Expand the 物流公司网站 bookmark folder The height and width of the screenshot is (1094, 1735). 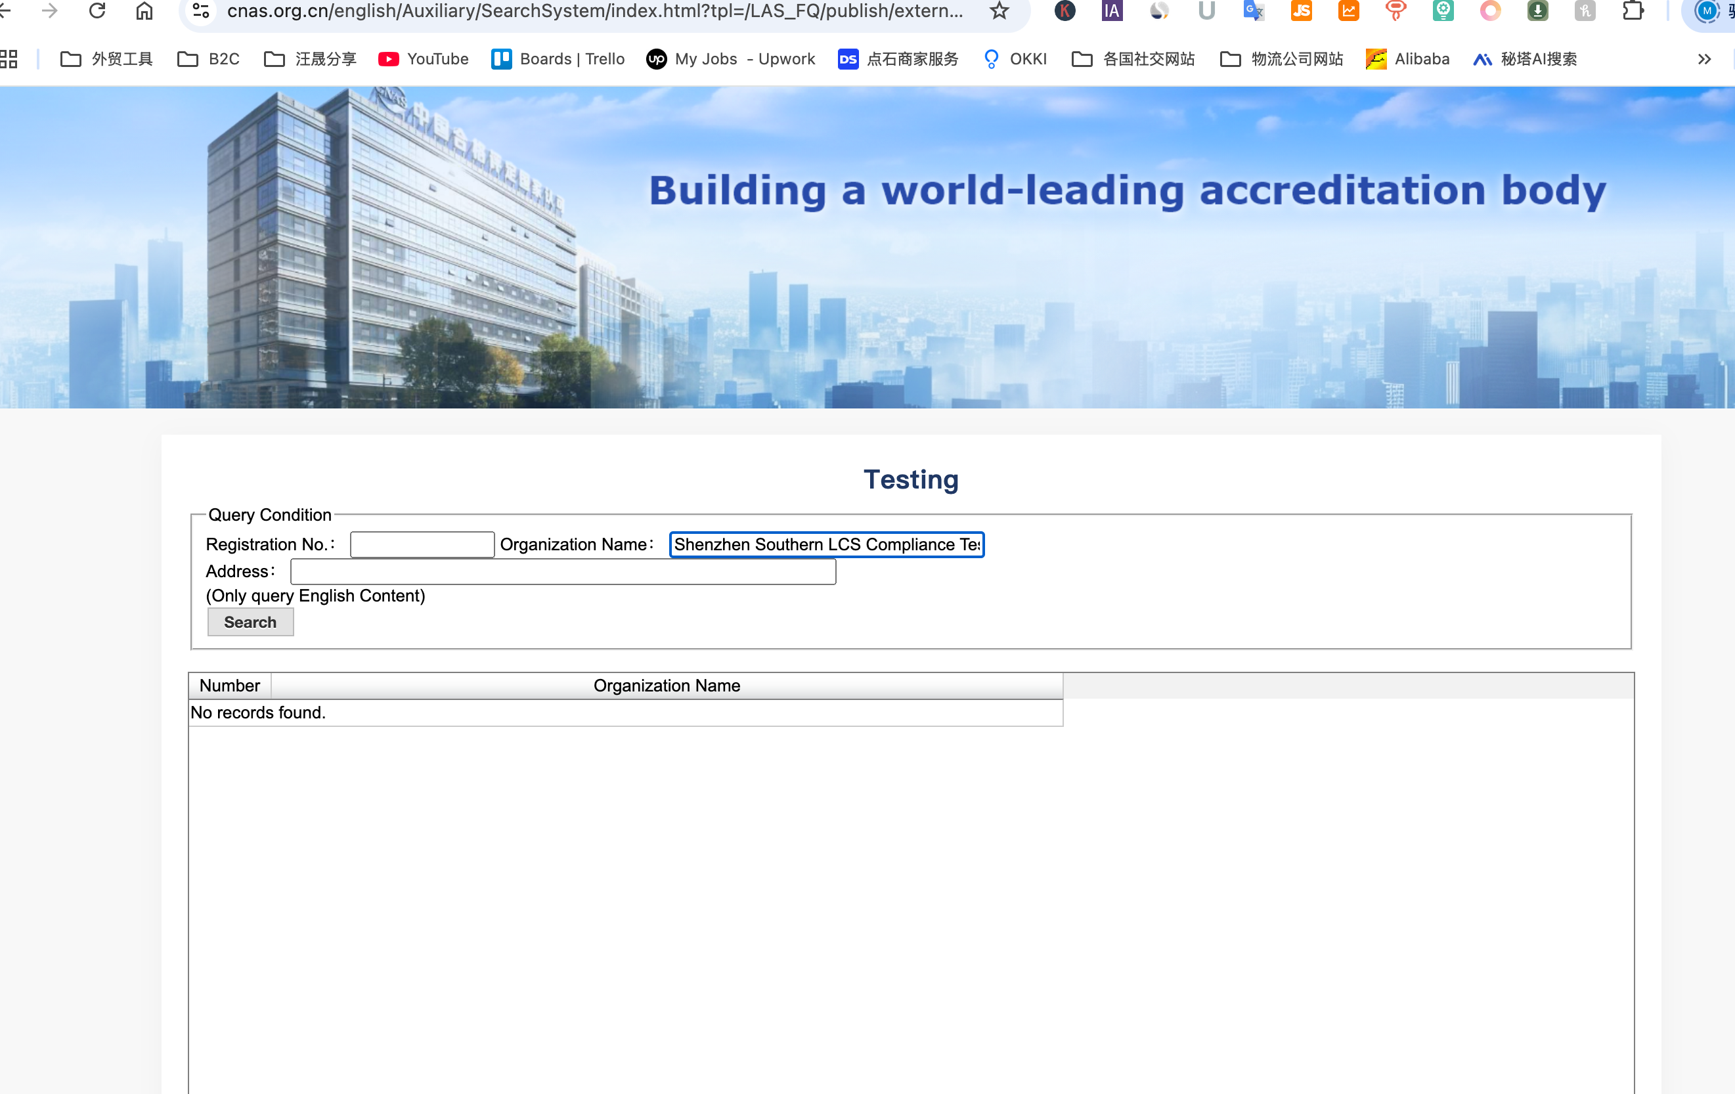tap(1281, 59)
